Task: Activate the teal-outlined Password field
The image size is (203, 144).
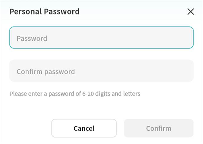Action: pyautogui.click(x=102, y=38)
